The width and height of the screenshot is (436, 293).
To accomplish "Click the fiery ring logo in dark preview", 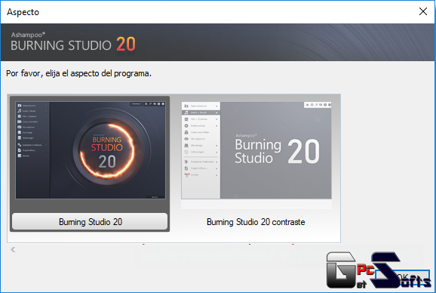I will (x=107, y=150).
